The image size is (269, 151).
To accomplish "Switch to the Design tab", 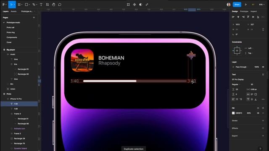I will click(235, 11).
